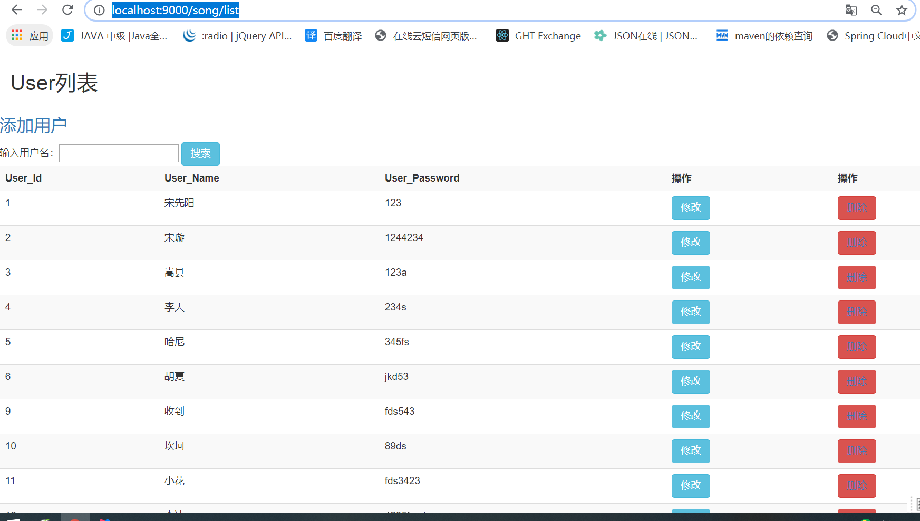Click 删除 for user 坎坷
The height and width of the screenshot is (521, 920).
click(857, 451)
